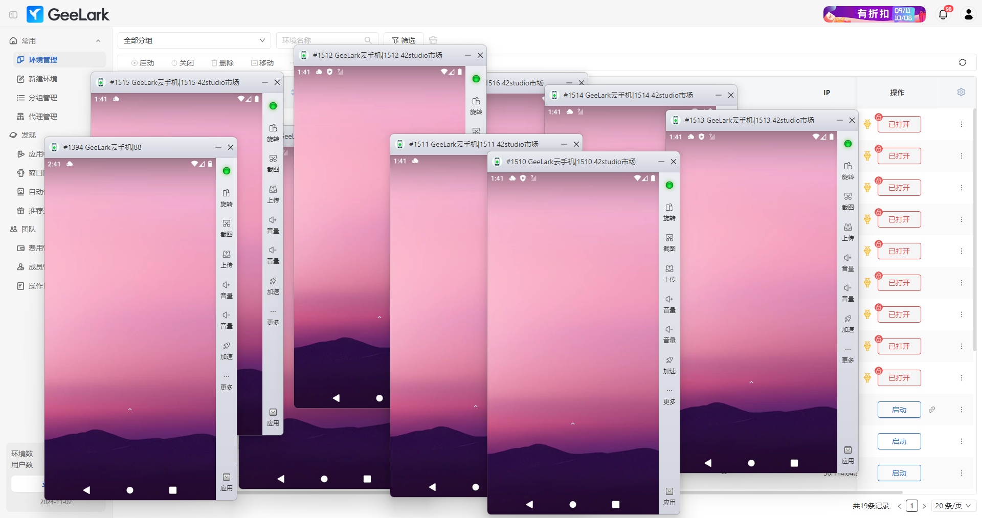This screenshot has width=982, height=518.
Task: Take screenshot in #1513 phone window
Action: (x=848, y=200)
